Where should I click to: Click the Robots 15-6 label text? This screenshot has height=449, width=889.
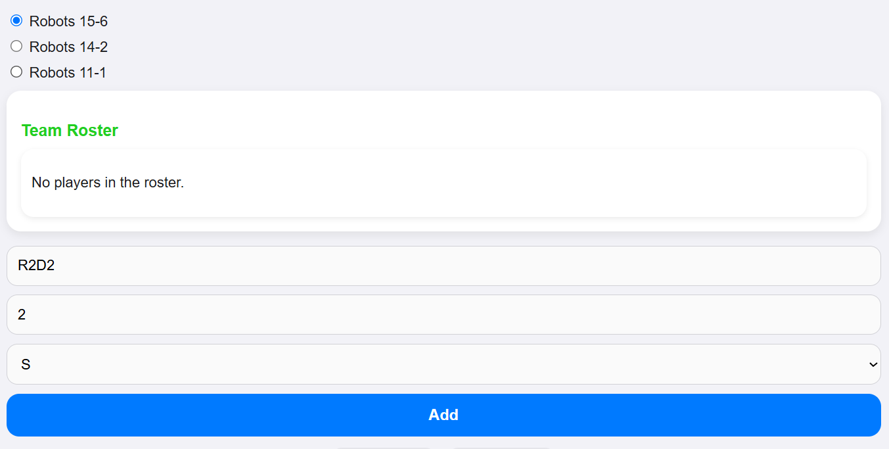68,20
